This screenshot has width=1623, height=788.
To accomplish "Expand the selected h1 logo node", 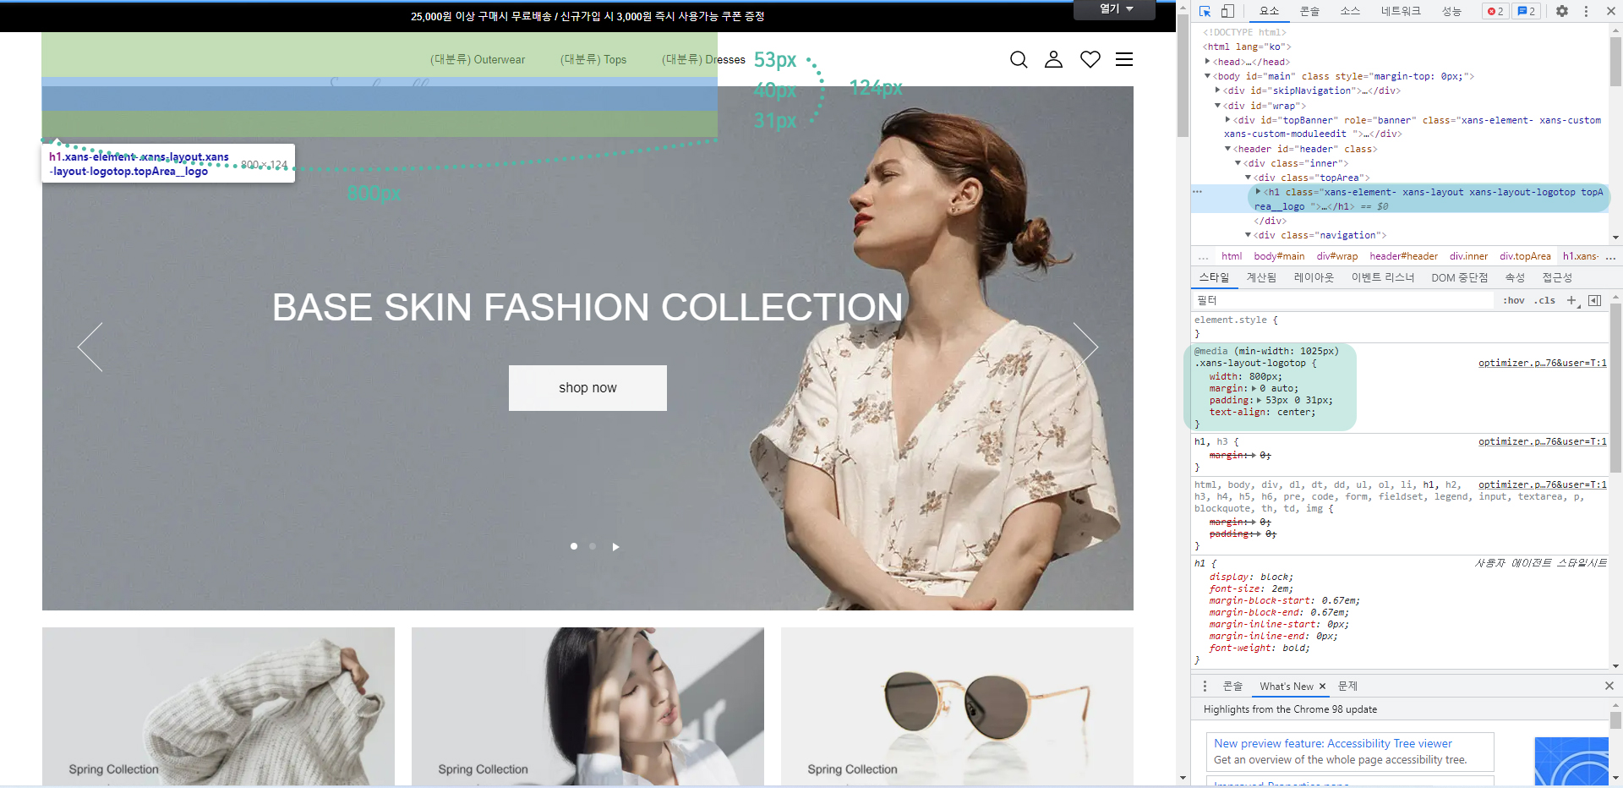I will 1259,192.
